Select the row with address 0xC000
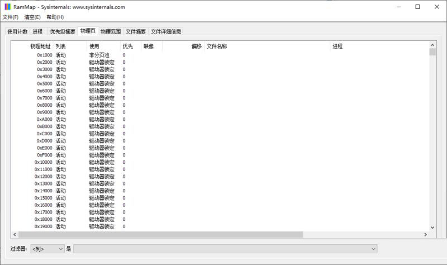The width and height of the screenshot is (447, 265). [x=220, y=134]
